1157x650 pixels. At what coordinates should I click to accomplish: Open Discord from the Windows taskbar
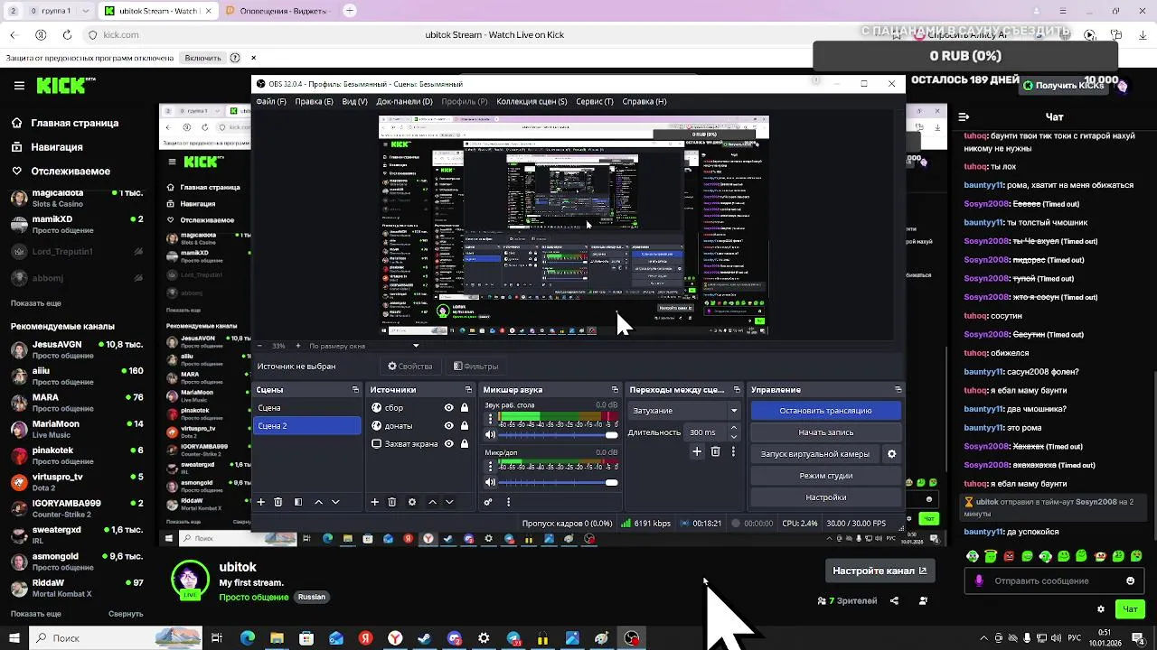coord(455,638)
